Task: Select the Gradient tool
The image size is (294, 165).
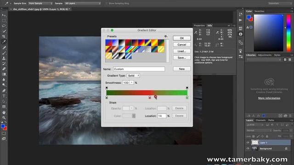Action: (x=4, y=74)
